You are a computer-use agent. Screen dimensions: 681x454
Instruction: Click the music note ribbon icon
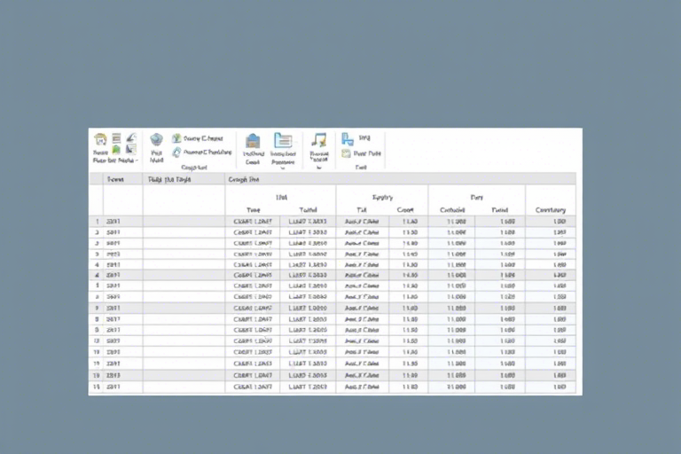pos(319,140)
